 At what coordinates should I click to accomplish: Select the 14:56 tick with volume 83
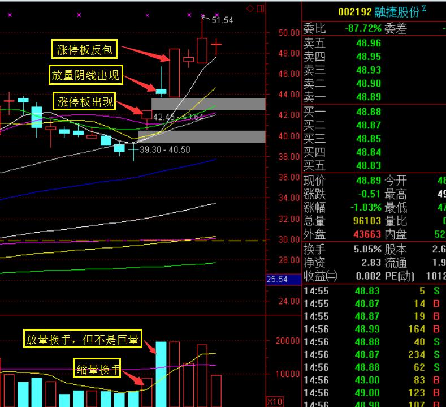pos(373,380)
